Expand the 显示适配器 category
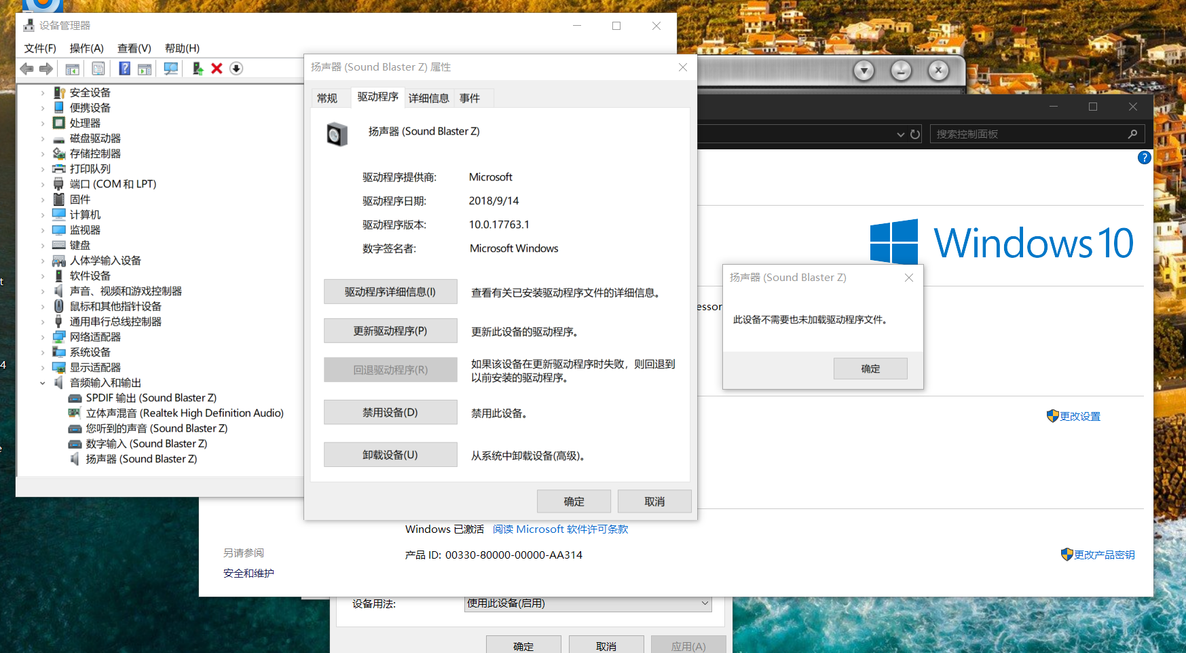 pyautogui.click(x=43, y=367)
